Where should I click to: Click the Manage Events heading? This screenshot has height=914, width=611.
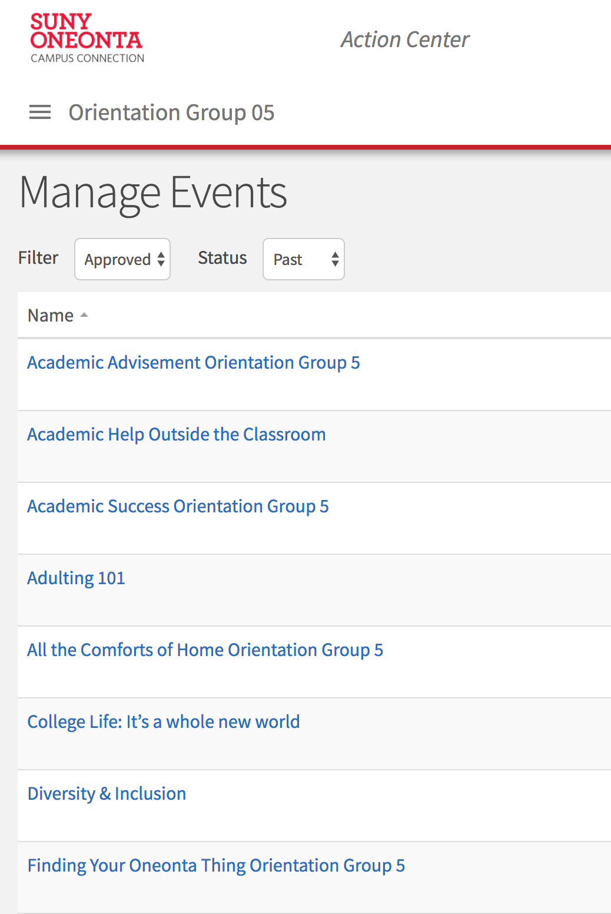[x=153, y=193]
